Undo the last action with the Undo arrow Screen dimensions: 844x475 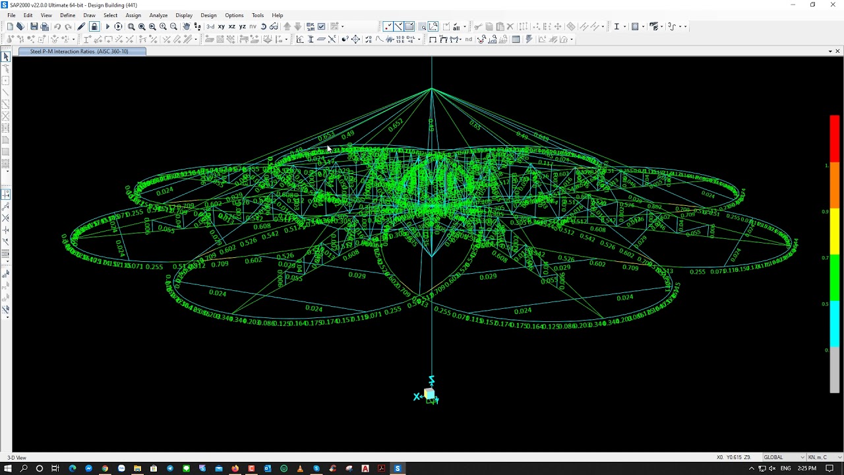click(57, 26)
